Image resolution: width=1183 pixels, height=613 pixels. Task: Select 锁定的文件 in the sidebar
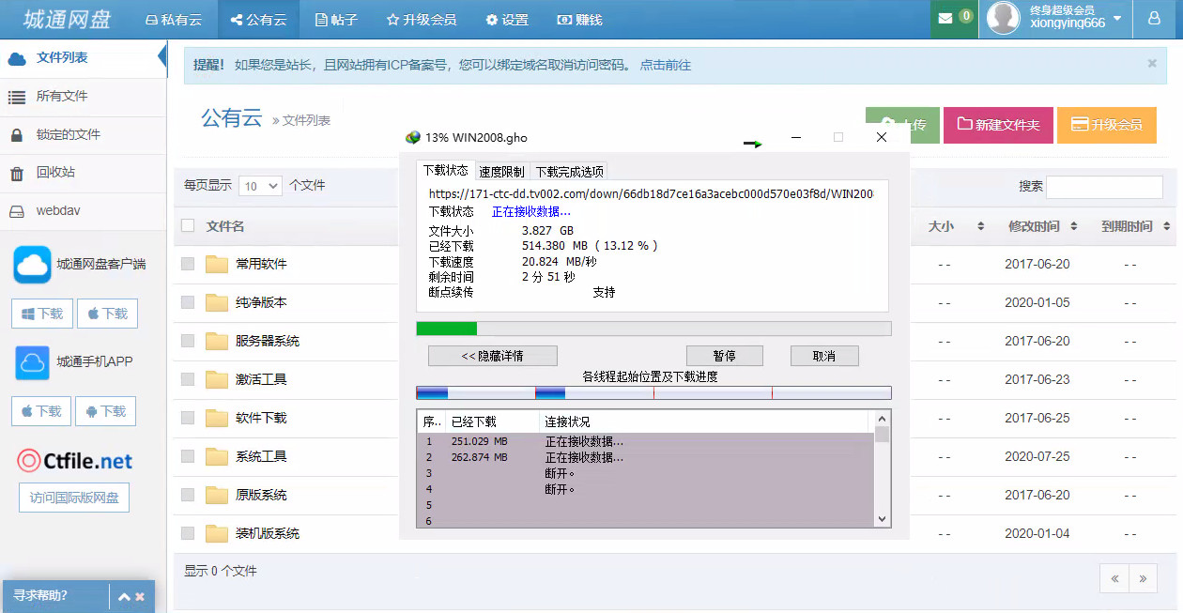[x=84, y=134]
